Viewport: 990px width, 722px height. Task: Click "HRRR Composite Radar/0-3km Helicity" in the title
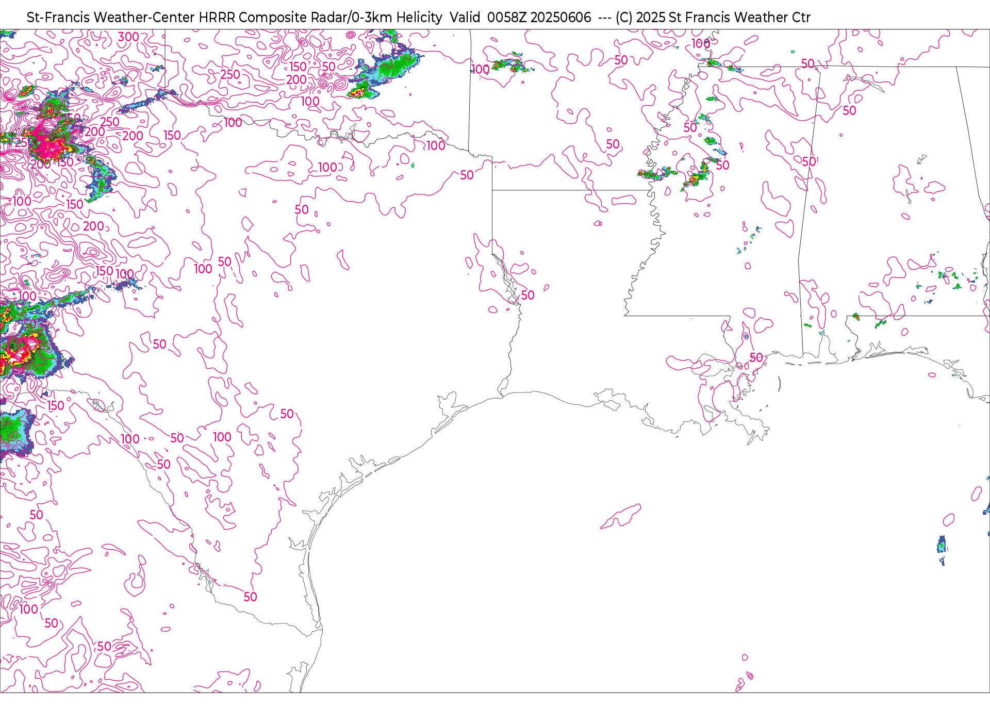tap(320, 18)
